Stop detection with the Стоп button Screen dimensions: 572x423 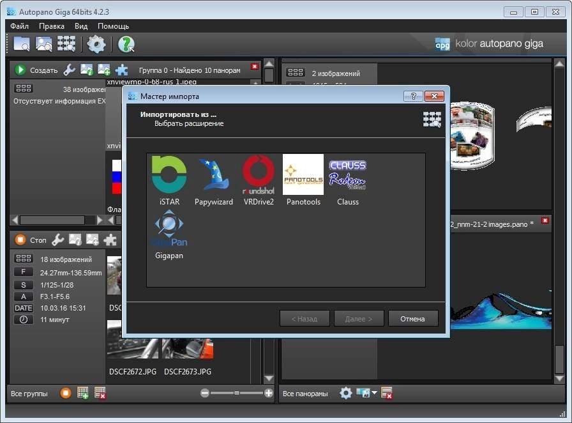(x=20, y=240)
